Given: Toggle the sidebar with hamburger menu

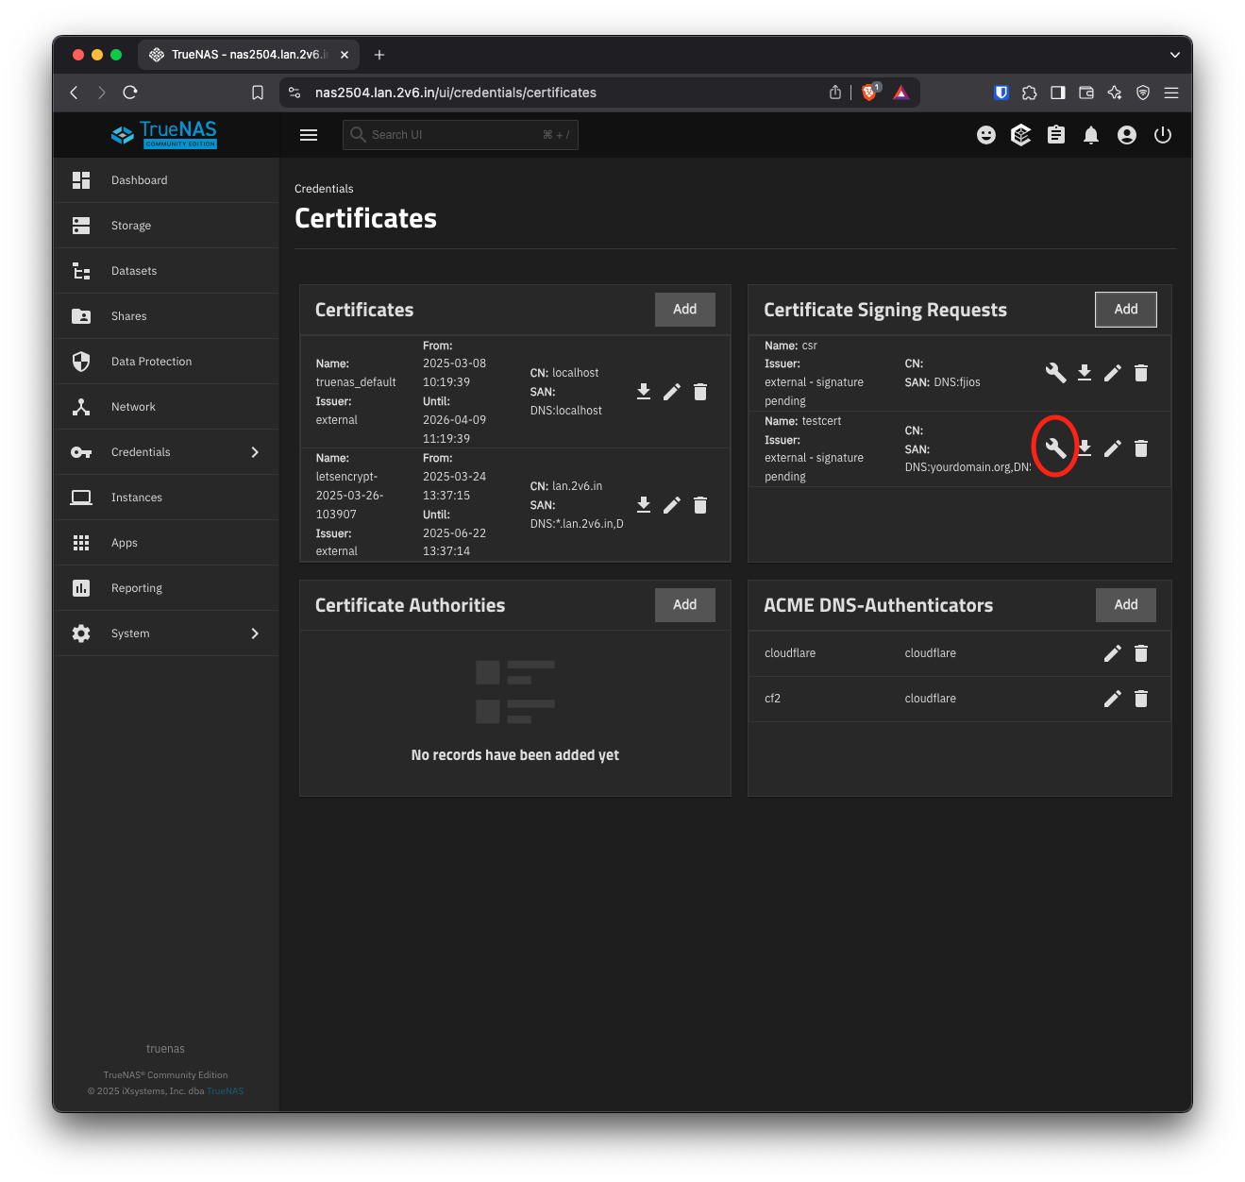Looking at the screenshot, I should tap(309, 135).
